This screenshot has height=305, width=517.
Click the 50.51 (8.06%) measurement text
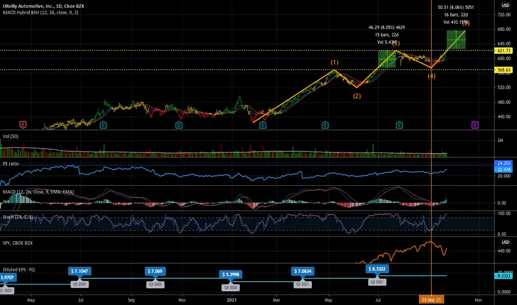coord(455,7)
